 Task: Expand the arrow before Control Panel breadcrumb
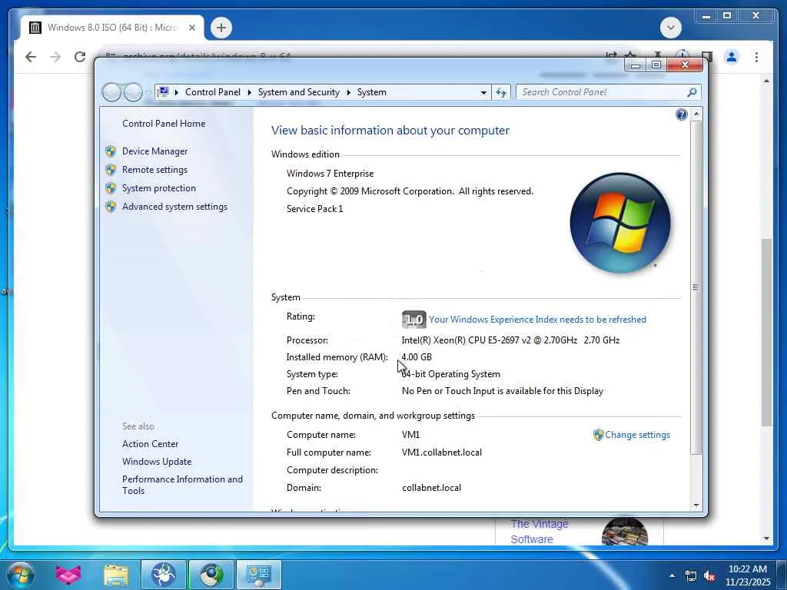[x=177, y=92]
